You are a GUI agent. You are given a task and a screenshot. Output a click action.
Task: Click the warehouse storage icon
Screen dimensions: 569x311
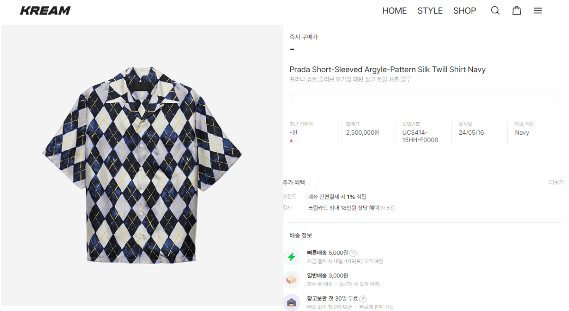[292, 302]
